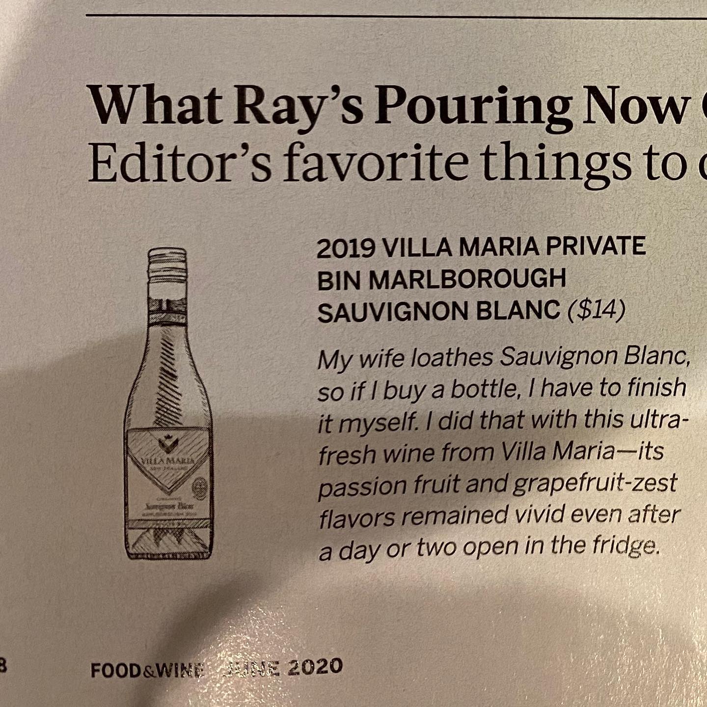Click the "BIN MARLBOROUGH" title line

(x=442, y=279)
